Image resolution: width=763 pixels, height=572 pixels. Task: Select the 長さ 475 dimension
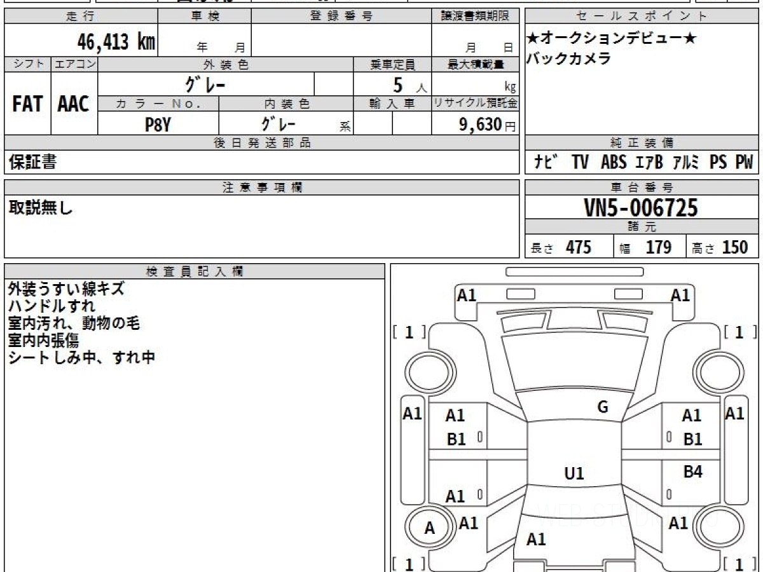[x=561, y=247]
